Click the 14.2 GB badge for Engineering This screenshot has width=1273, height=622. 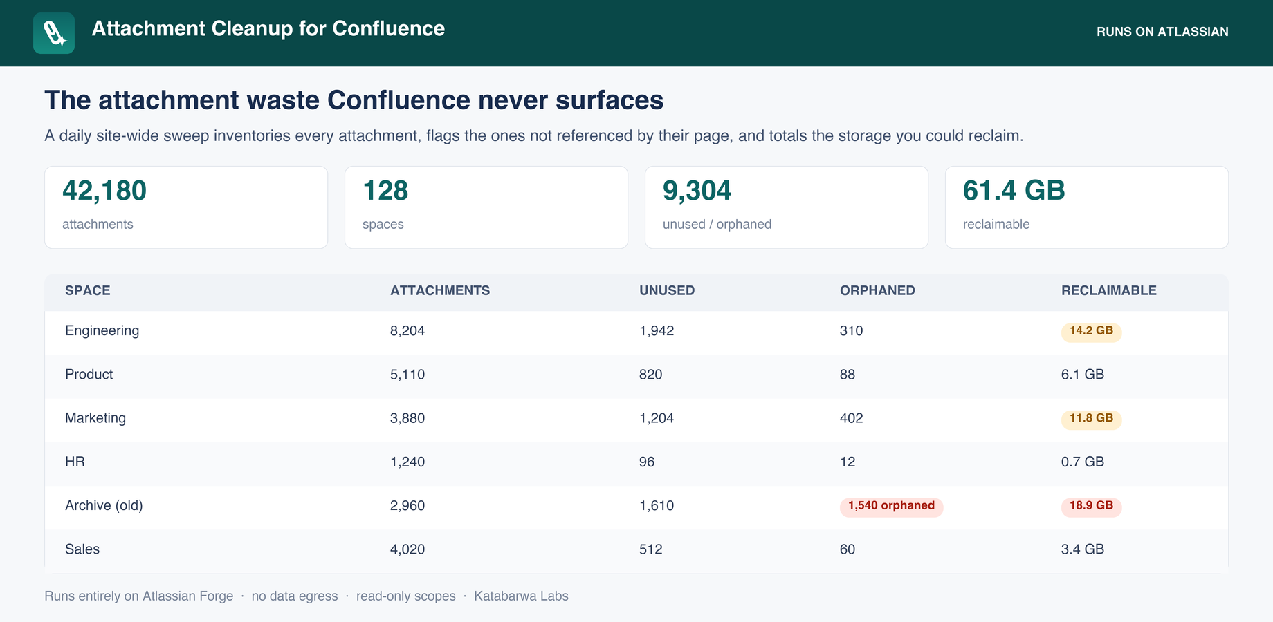[x=1091, y=331]
